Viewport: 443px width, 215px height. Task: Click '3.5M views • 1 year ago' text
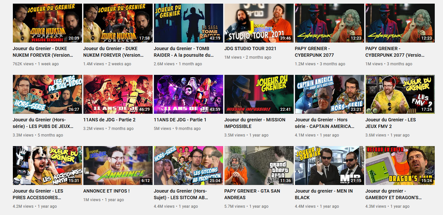pos(247,135)
